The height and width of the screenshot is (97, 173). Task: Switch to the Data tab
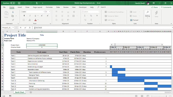click(58, 7)
